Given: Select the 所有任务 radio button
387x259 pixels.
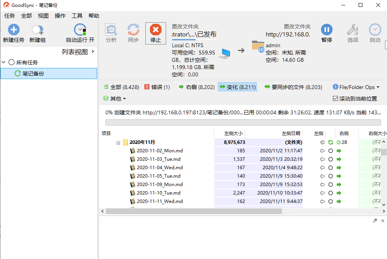Looking at the screenshot, I should 12,62.
